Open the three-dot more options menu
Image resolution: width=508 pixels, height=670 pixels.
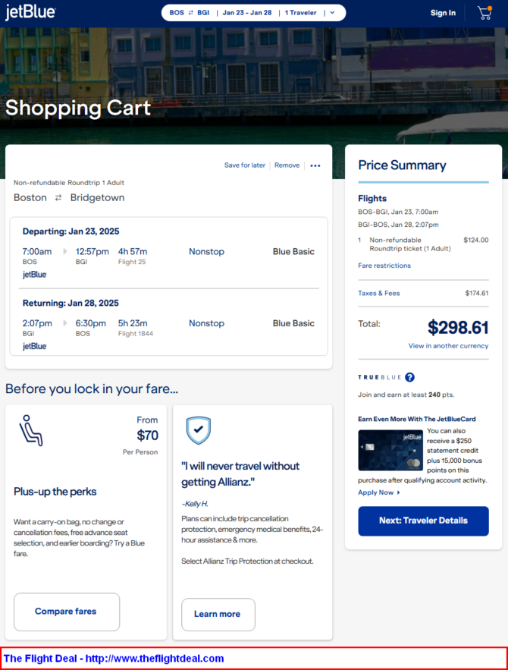tap(315, 165)
